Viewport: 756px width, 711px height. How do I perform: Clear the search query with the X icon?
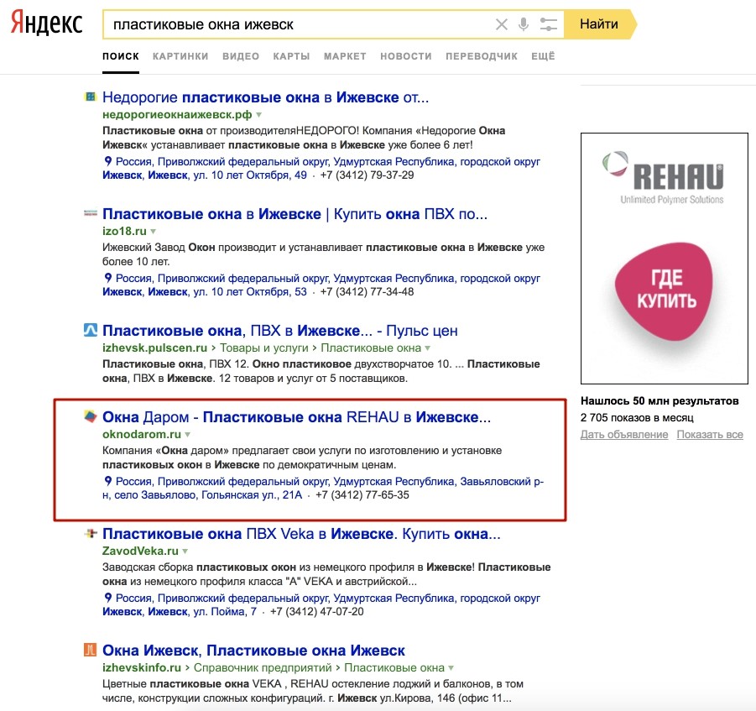(502, 24)
